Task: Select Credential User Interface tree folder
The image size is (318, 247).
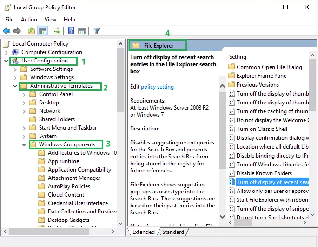Action: click(78, 203)
